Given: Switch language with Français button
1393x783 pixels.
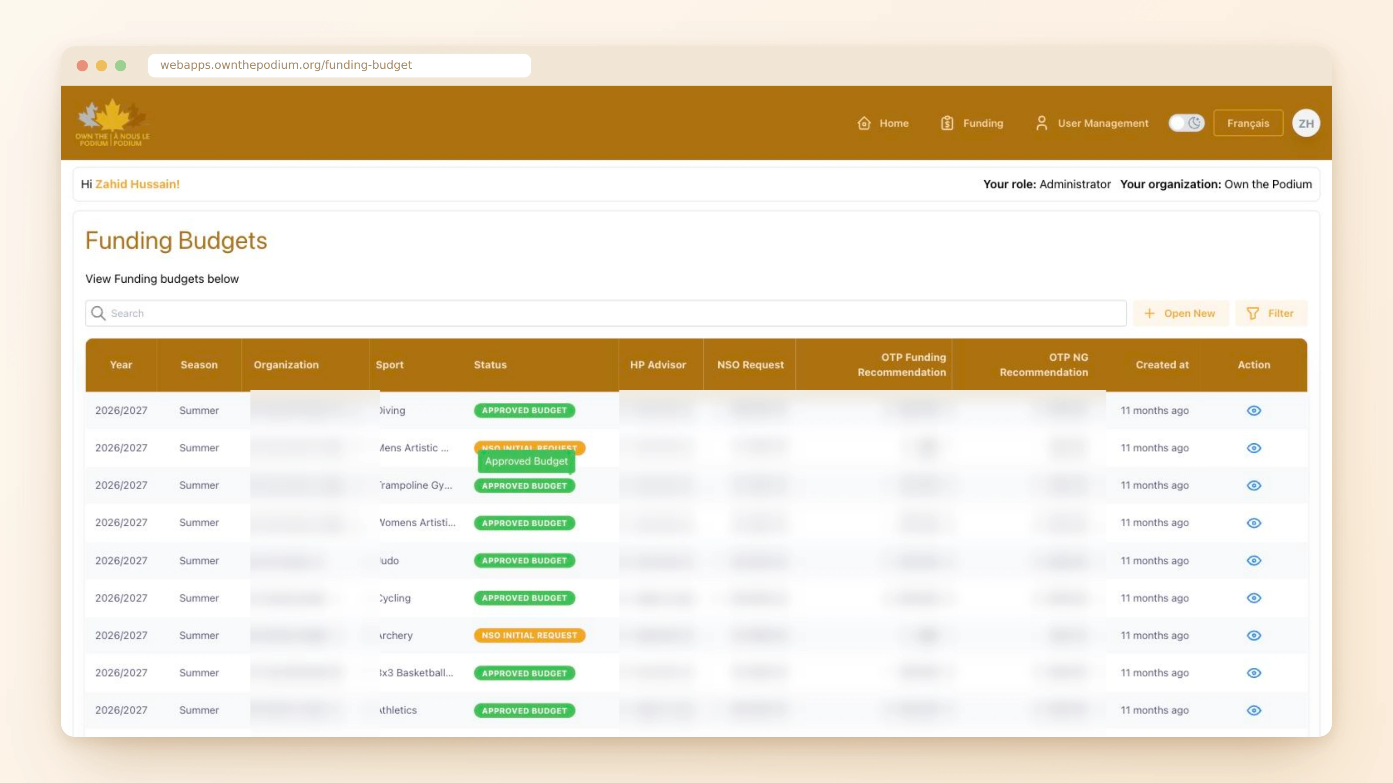Looking at the screenshot, I should tap(1248, 123).
